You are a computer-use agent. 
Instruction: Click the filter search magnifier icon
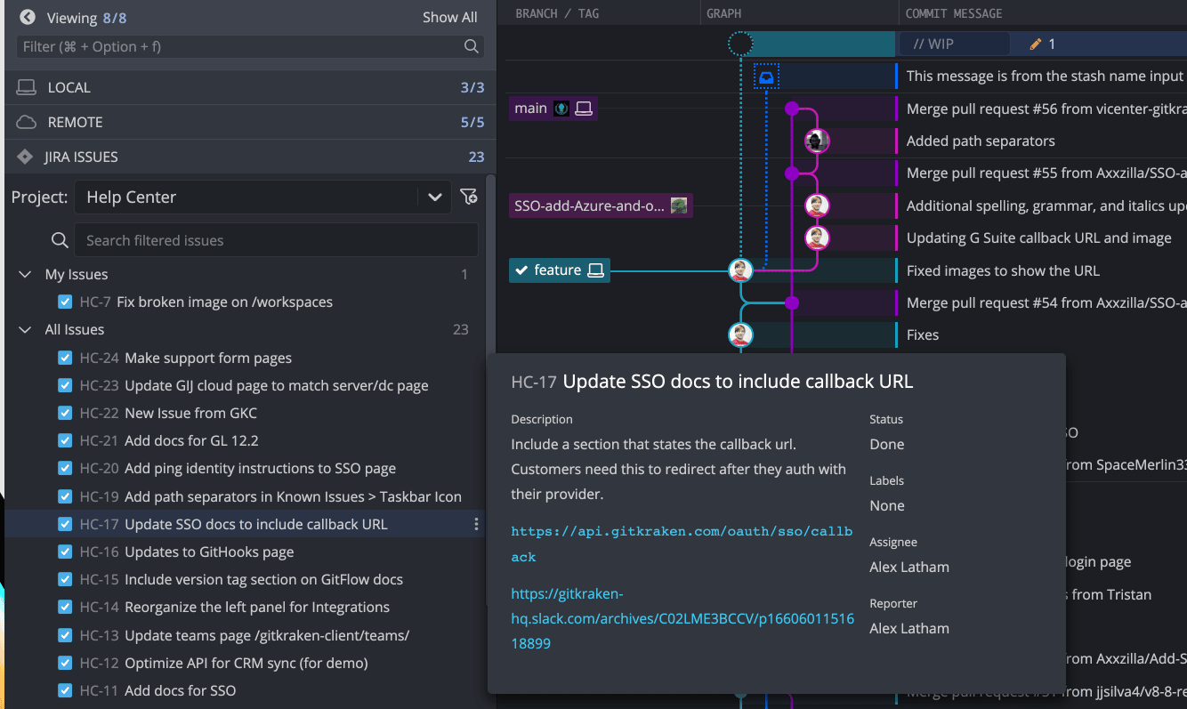click(472, 46)
